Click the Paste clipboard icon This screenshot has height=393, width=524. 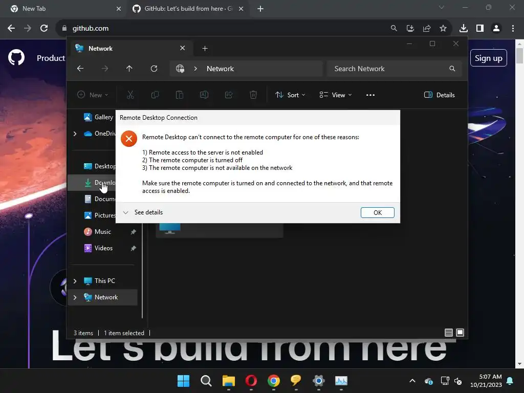[180, 95]
